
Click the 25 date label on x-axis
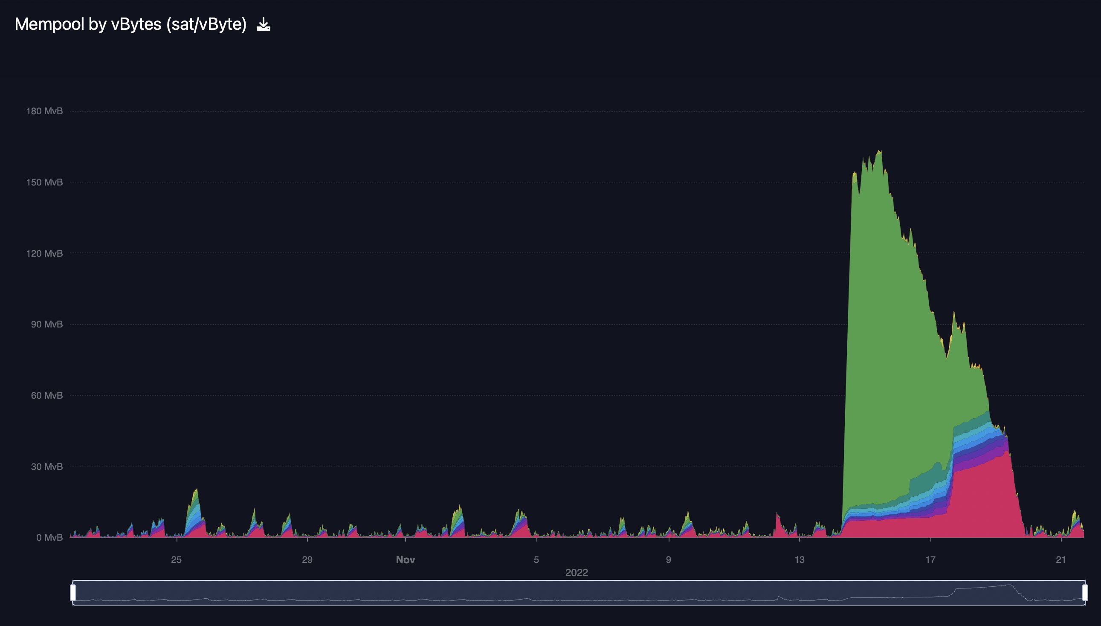coord(176,560)
